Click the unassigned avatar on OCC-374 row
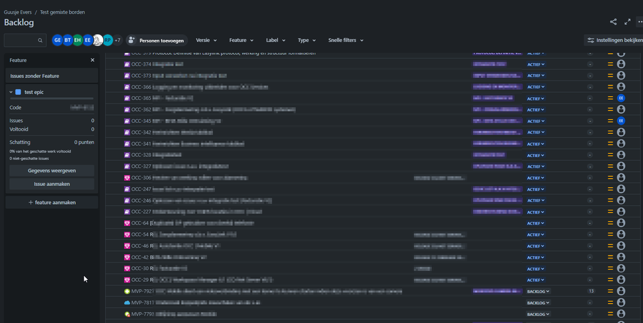 [x=621, y=64]
